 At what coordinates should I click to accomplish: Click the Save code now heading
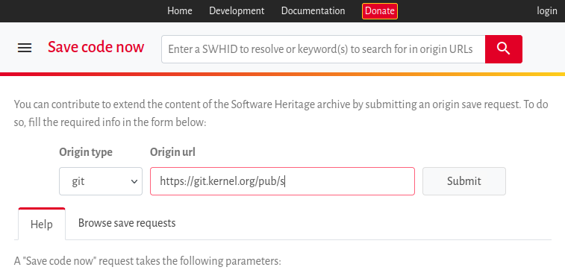click(x=96, y=47)
